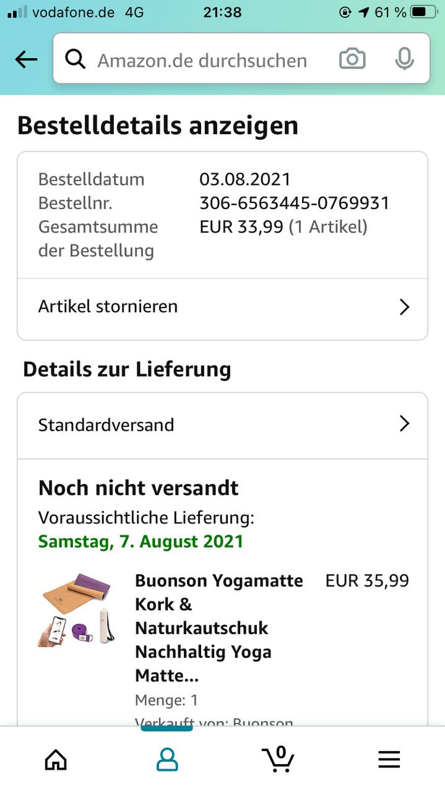Tap the magnifying glass search icon
This screenshot has height=792, width=445.
76,59
